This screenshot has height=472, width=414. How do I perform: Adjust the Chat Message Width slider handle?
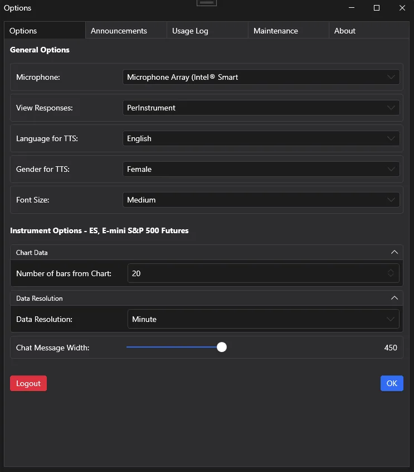click(221, 346)
